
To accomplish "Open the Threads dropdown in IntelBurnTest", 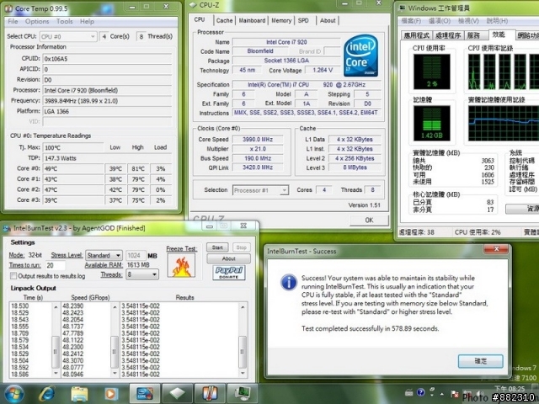I will [142, 274].
